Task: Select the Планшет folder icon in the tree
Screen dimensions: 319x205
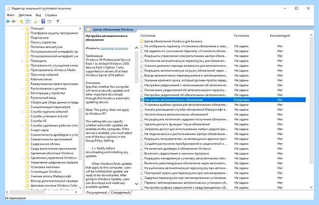Action: pyautogui.click(x=27, y=28)
